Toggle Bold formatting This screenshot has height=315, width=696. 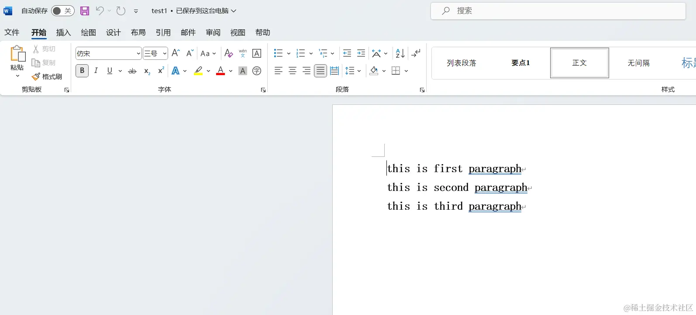pos(82,71)
